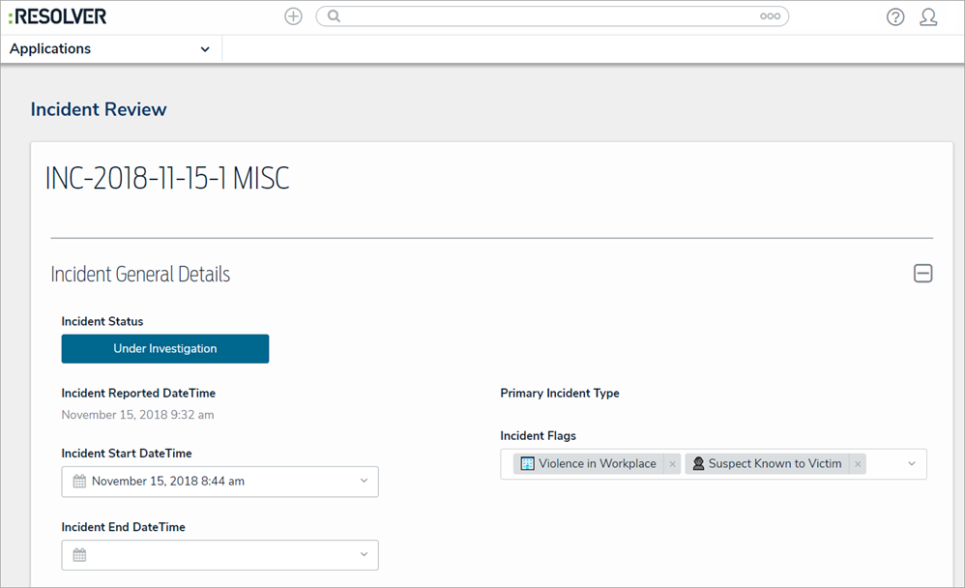Viewport: 965px width, 588px height.
Task: Click the Suspect Known to Victim icon
Action: pyautogui.click(x=698, y=463)
